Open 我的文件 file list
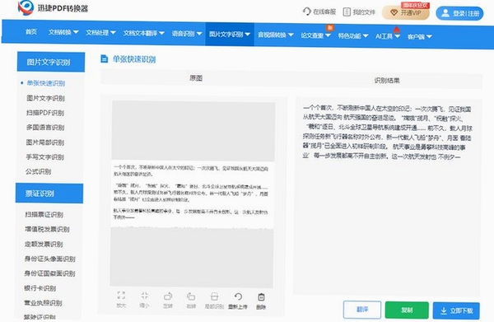The image size is (494, 322). pyautogui.click(x=359, y=12)
